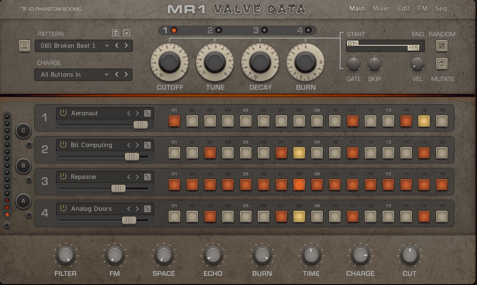Switch to the FM tab
This screenshot has height=285, width=477.
423,9
